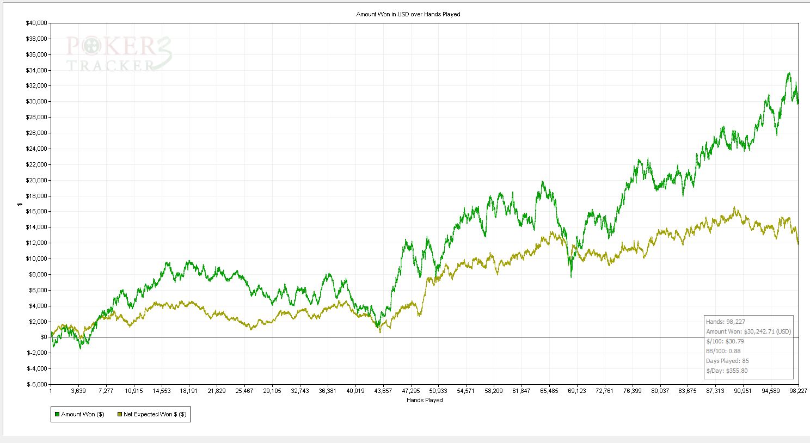The height and width of the screenshot is (443, 810).
Task: Click the "Hands Played" x-axis title
Action: pos(425,401)
